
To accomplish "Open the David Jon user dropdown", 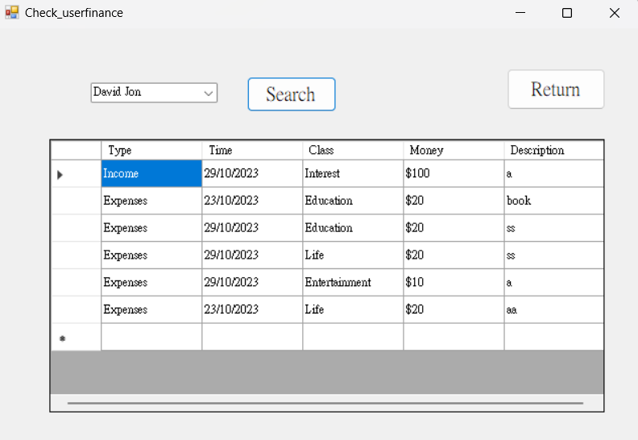I will (x=154, y=93).
